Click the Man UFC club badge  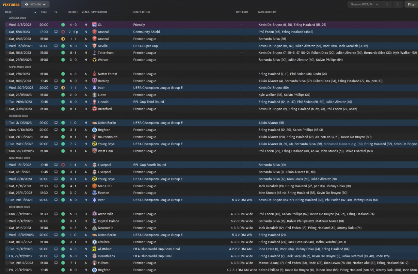(94, 186)
